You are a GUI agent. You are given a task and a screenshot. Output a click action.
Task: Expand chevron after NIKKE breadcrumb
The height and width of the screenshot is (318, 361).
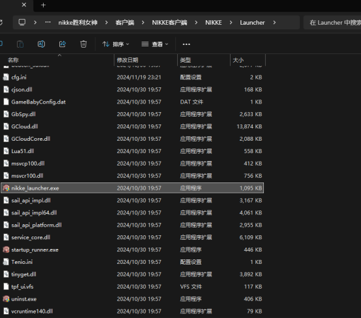tap(231, 23)
